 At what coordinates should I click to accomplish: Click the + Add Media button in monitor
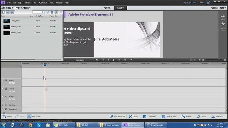point(109,39)
